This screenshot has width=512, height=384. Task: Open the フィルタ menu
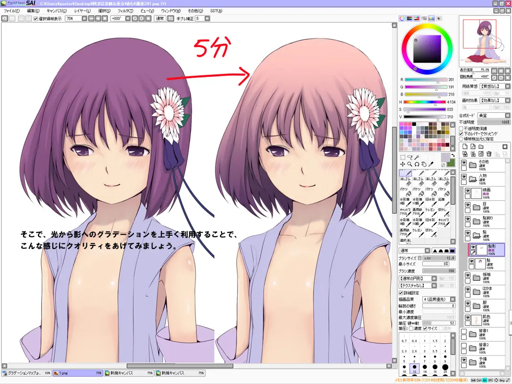(x=126, y=11)
